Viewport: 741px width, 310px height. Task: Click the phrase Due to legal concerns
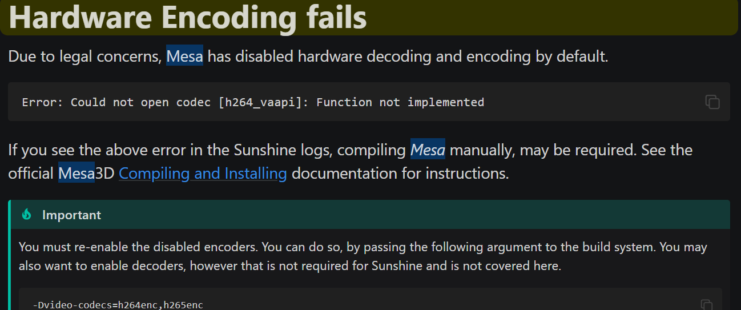(x=84, y=57)
